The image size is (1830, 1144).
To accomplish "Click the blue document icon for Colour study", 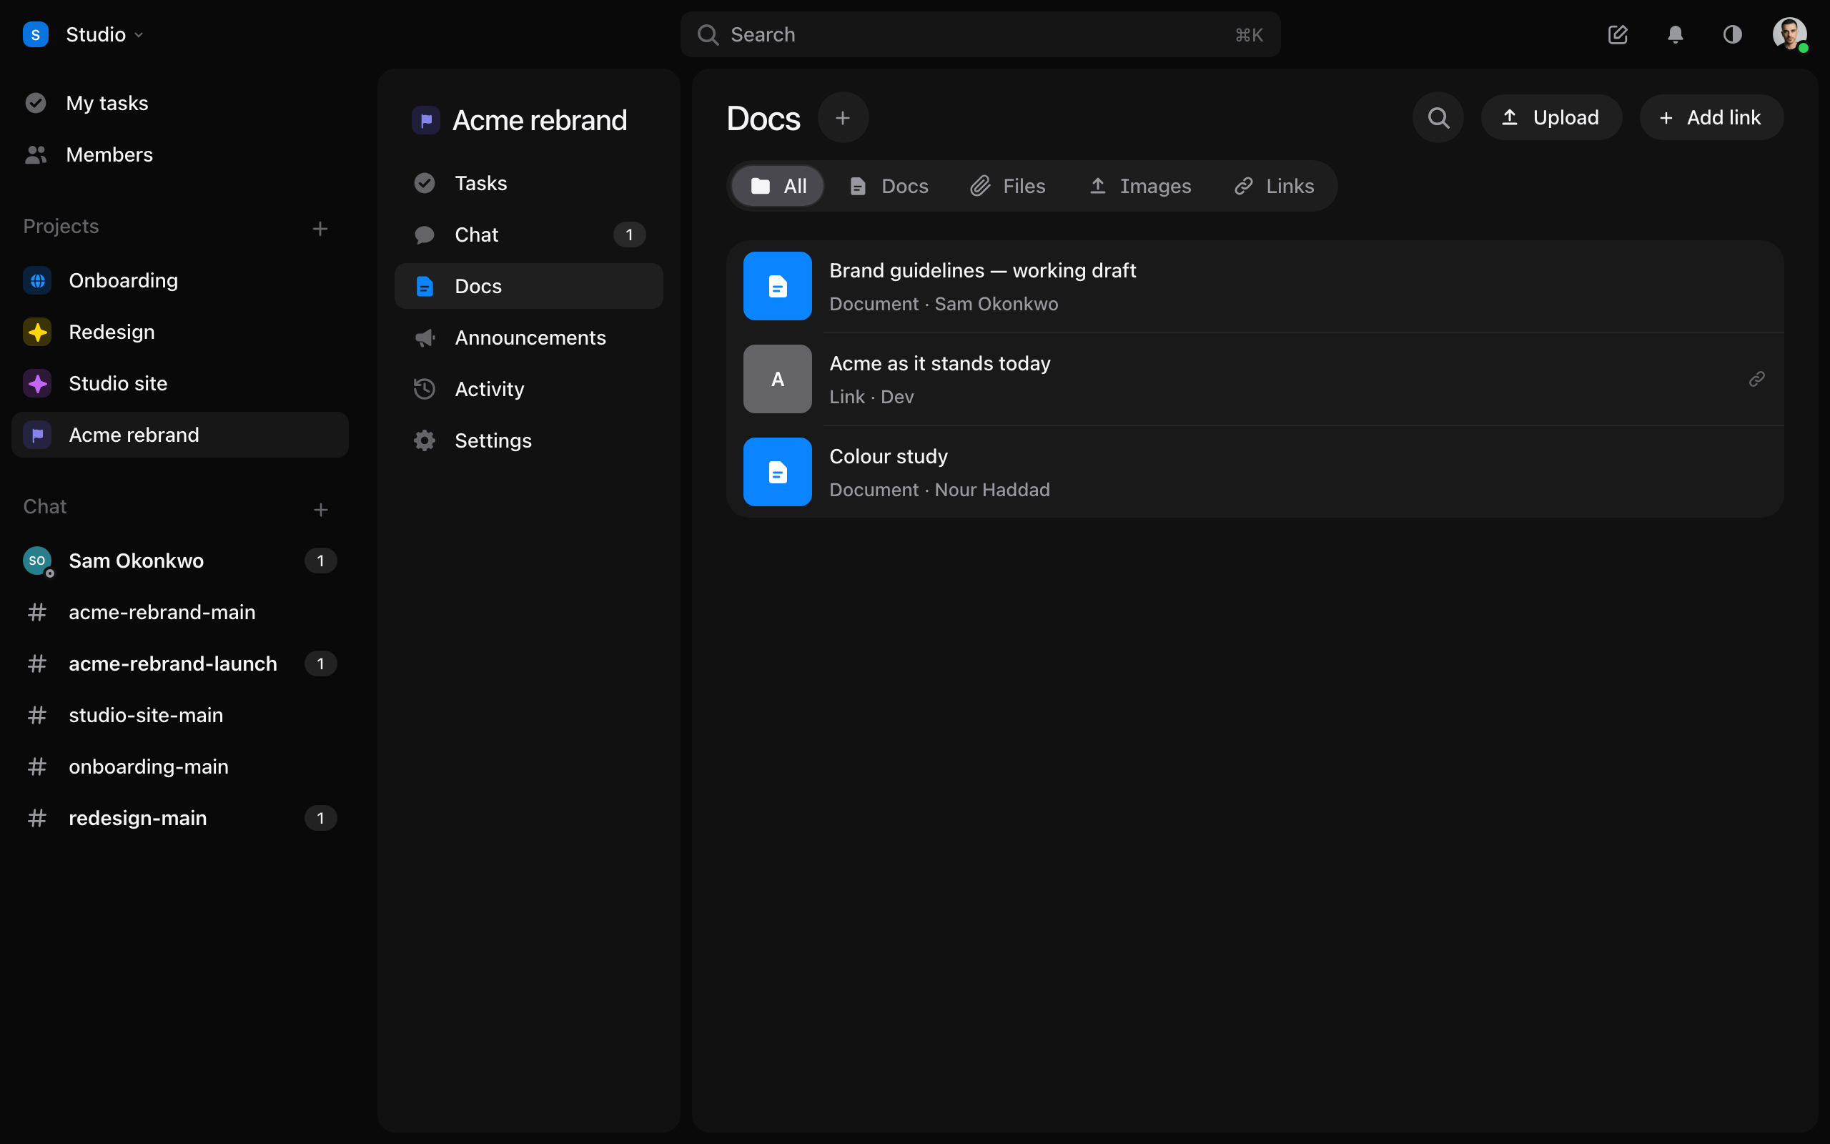I will pos(777,472).
